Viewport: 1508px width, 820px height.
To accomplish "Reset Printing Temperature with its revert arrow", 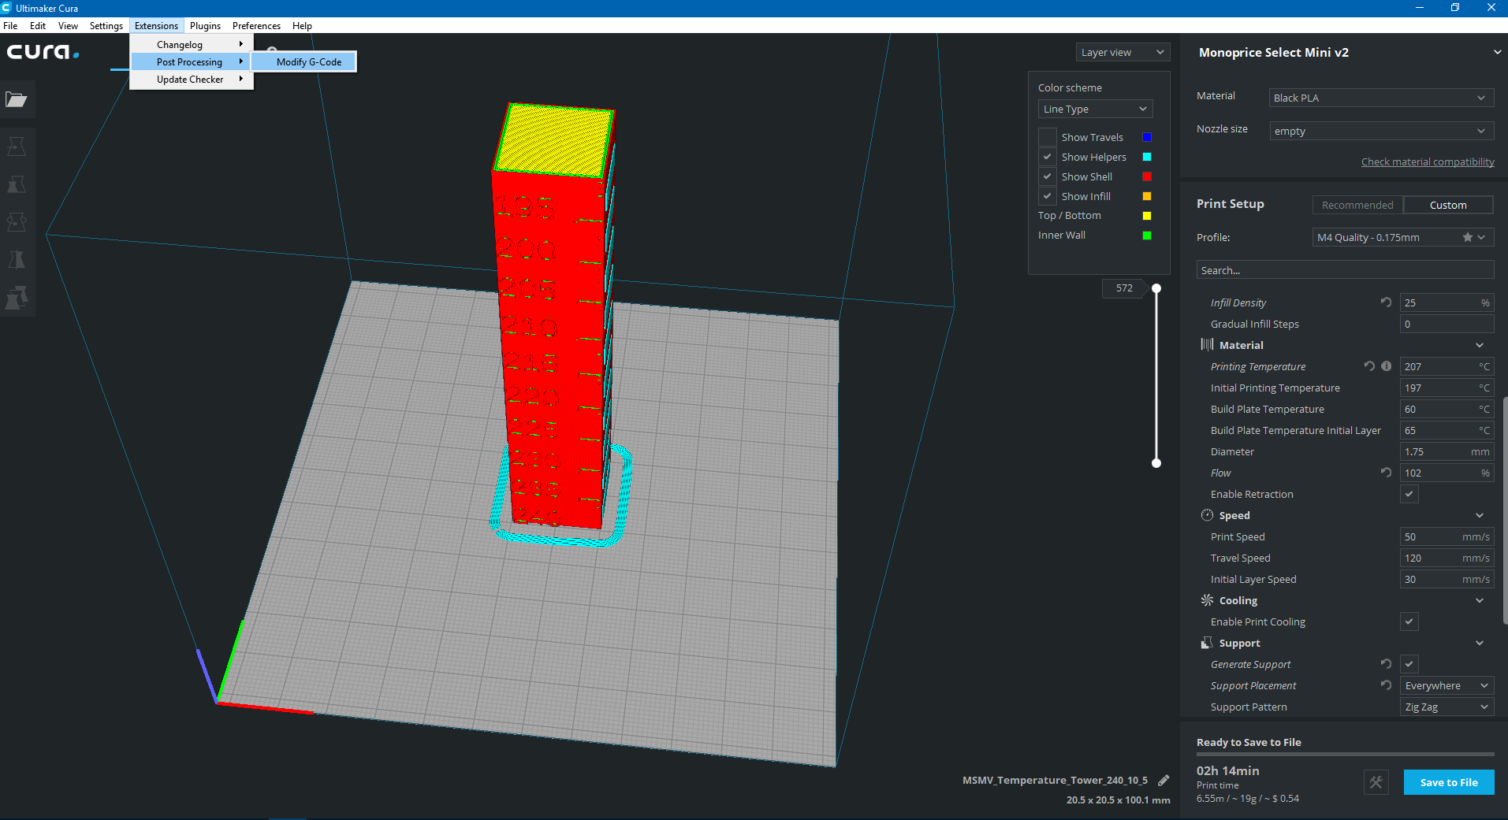I will pos(1369,366).
